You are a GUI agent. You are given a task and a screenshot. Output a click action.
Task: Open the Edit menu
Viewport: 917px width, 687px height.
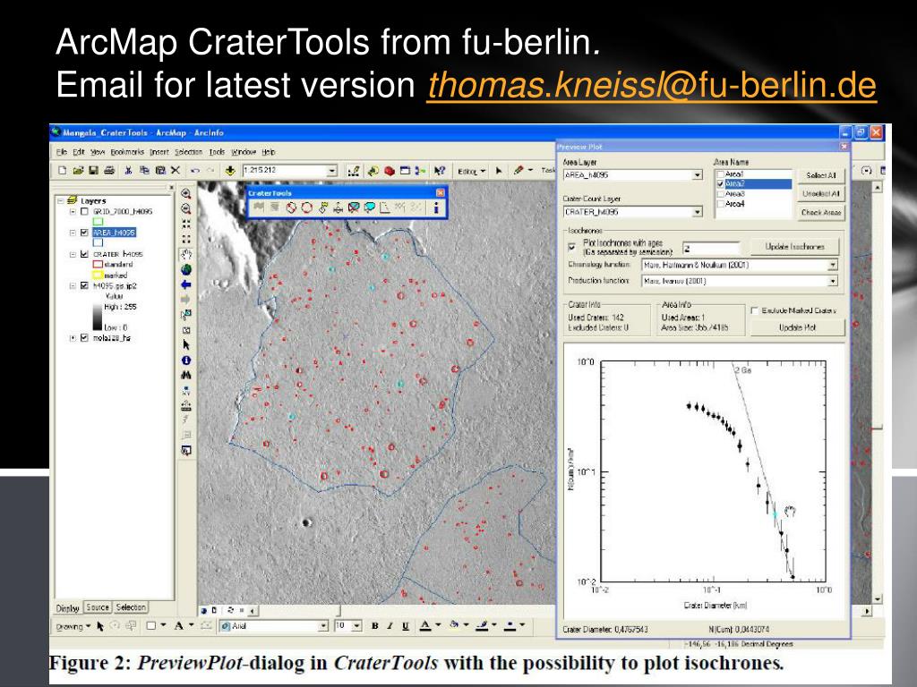pyautogui.click(x=79, y=152)
